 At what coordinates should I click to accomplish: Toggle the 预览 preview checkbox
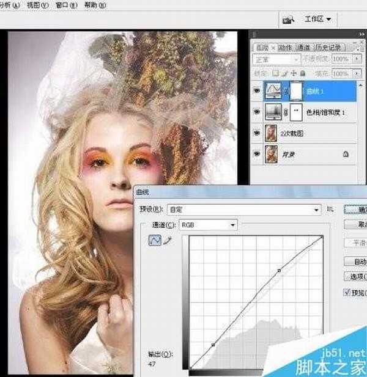(347, 293)
